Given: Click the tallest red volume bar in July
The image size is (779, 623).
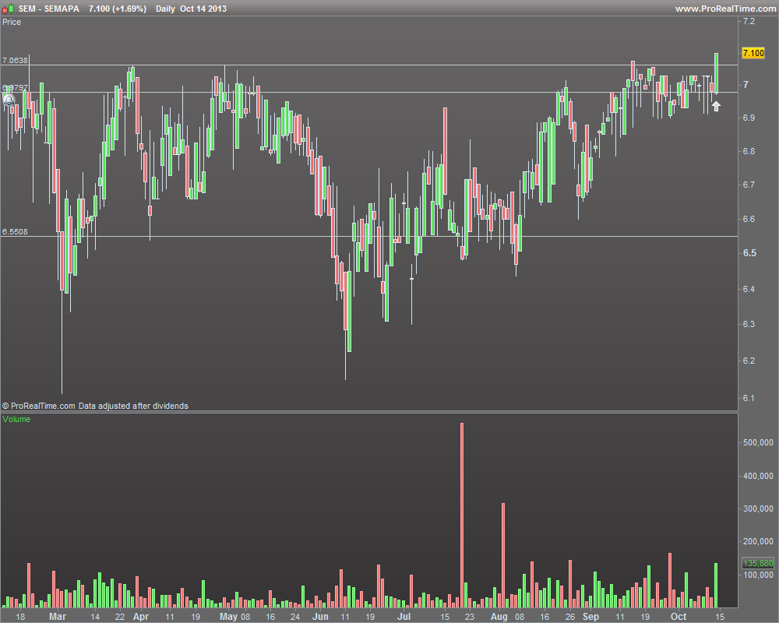Looking at the screenshot, I should [462, 515].
